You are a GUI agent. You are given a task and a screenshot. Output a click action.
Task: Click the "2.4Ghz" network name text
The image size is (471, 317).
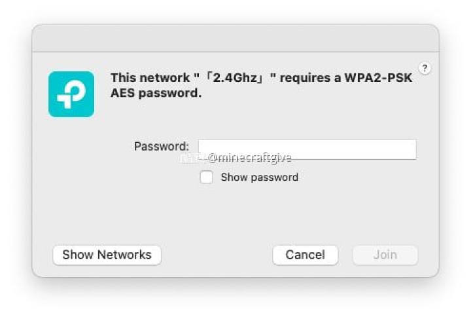click(x=235, y=78)
